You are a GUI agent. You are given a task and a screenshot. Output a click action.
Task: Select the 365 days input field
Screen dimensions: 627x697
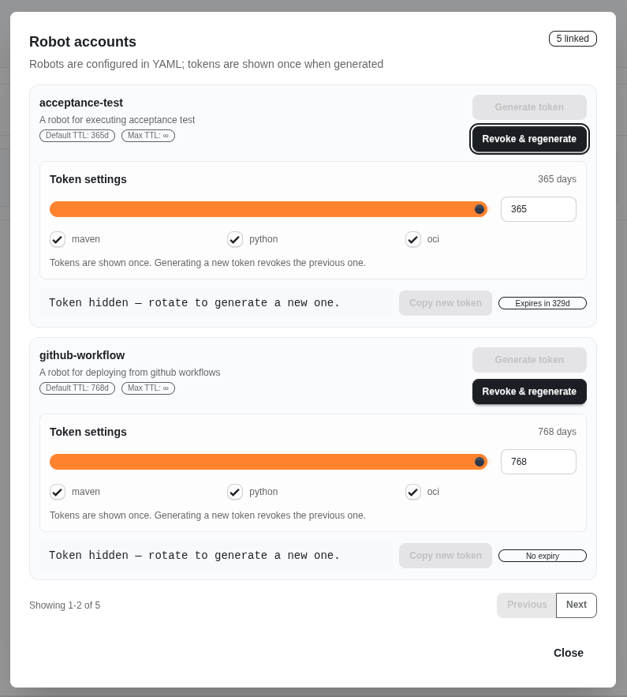point(538,208)
